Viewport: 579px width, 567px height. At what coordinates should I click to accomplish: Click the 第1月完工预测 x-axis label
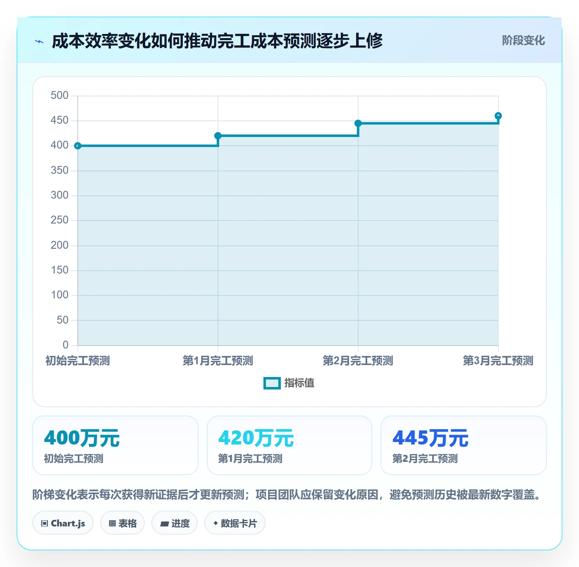tap(218, 361)
